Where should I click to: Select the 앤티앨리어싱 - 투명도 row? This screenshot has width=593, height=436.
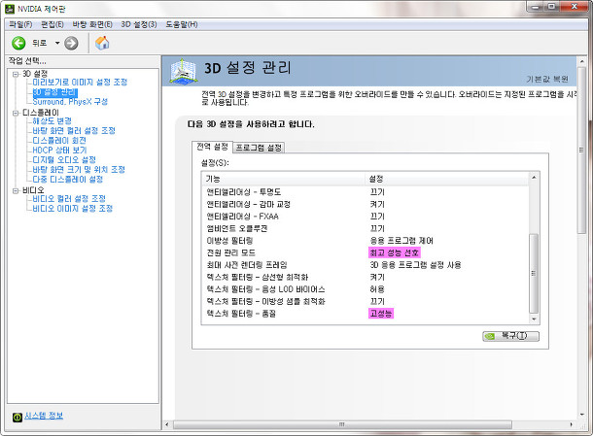pos(366,192)
